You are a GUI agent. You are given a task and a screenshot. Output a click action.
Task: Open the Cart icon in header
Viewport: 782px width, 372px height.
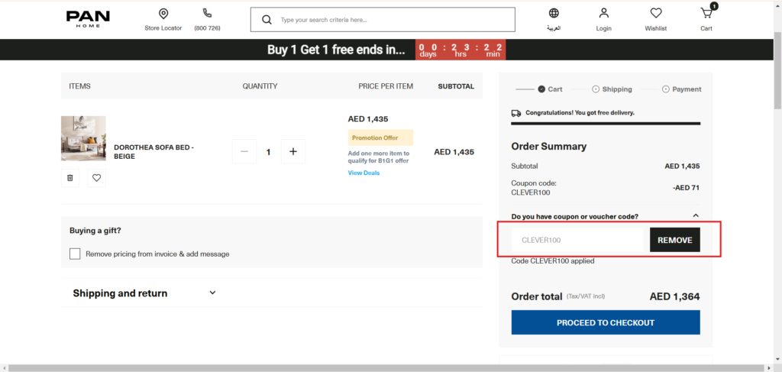[x=706, y=14]
